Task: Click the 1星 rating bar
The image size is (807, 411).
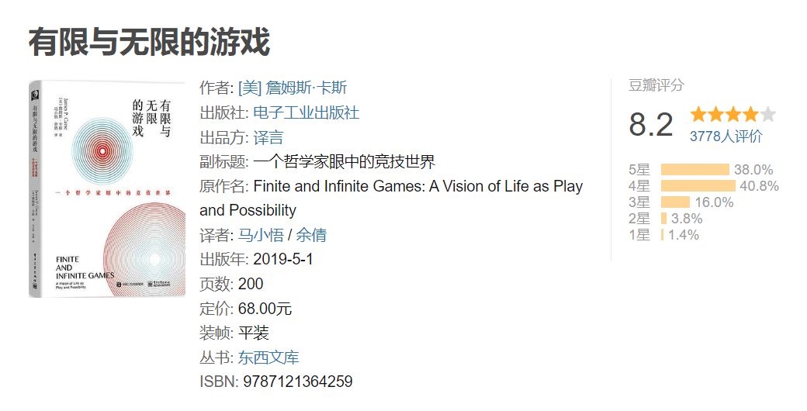Action: 663,235
